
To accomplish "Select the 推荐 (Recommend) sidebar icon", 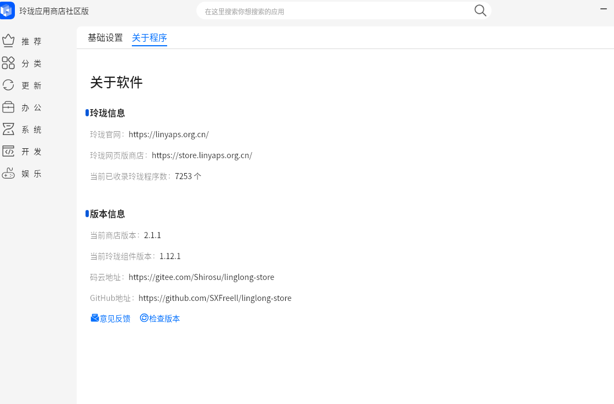I will click(8, 40).
